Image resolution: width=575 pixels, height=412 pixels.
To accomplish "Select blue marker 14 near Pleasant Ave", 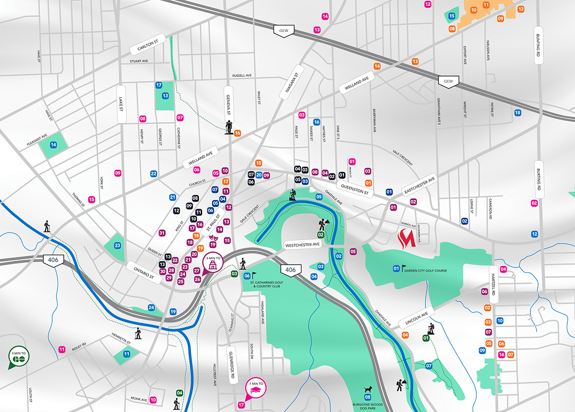I will [54, 145].
